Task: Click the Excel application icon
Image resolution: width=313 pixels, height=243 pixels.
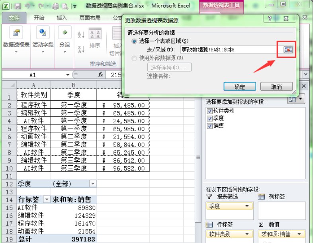Action: click(6, 6)
